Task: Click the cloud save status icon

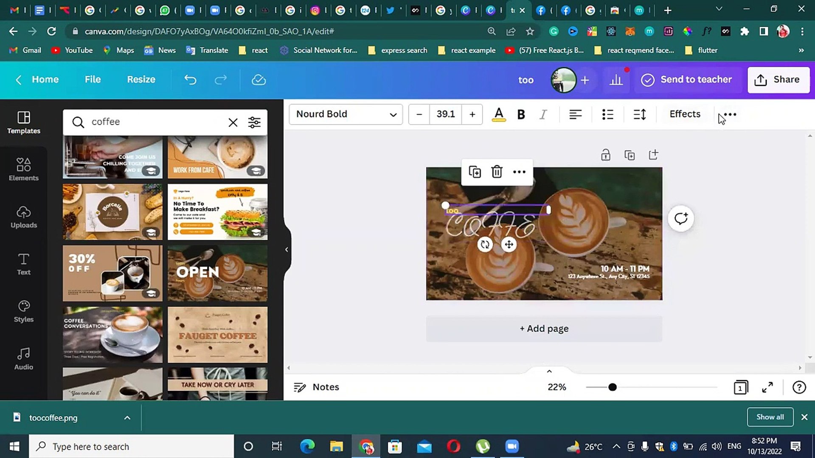Action: (259, 80)
